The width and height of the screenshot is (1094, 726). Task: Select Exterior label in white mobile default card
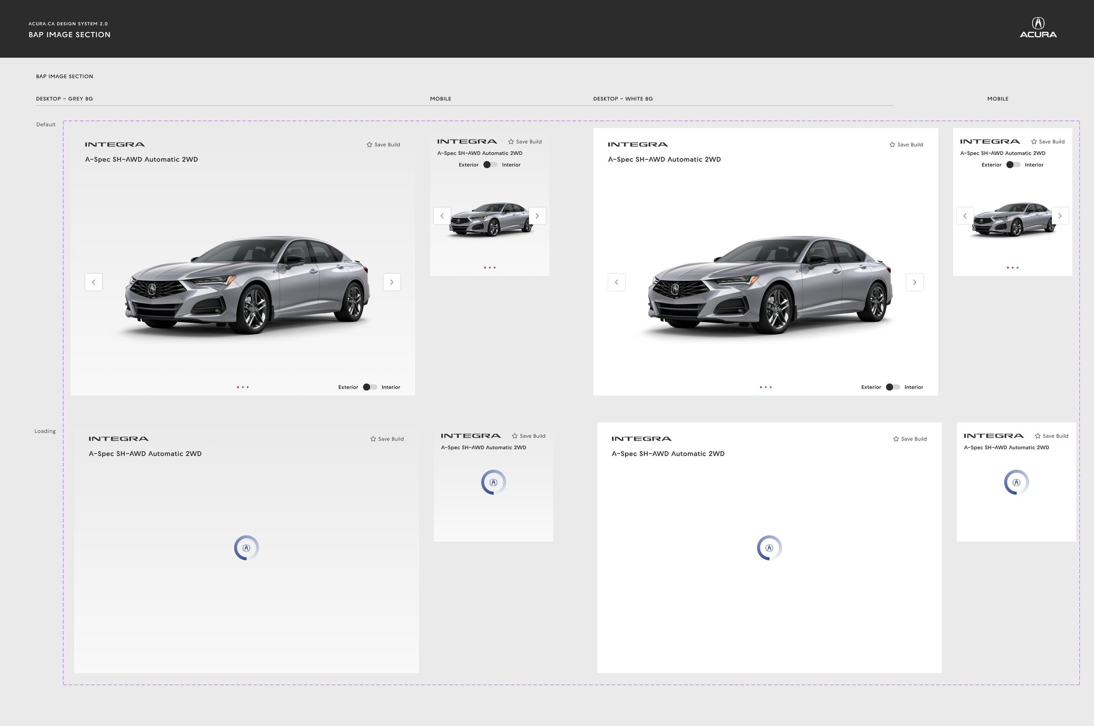coord(991,165)
